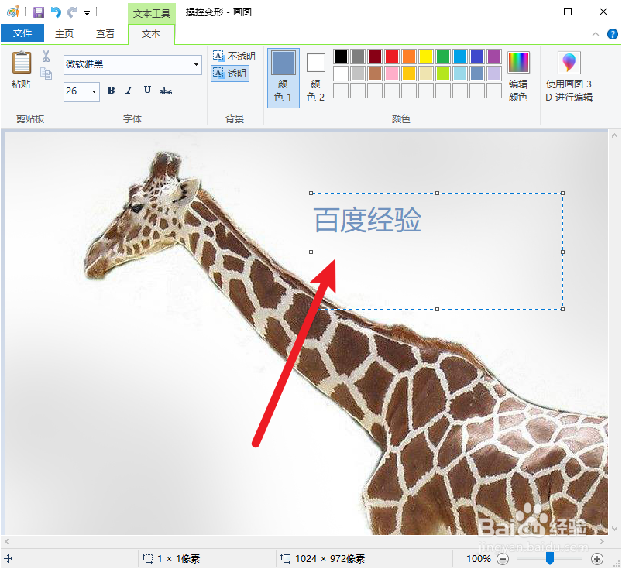Open the blue 文件 (File) menu
Screen dimensions: 622x569
pos(23,33)
